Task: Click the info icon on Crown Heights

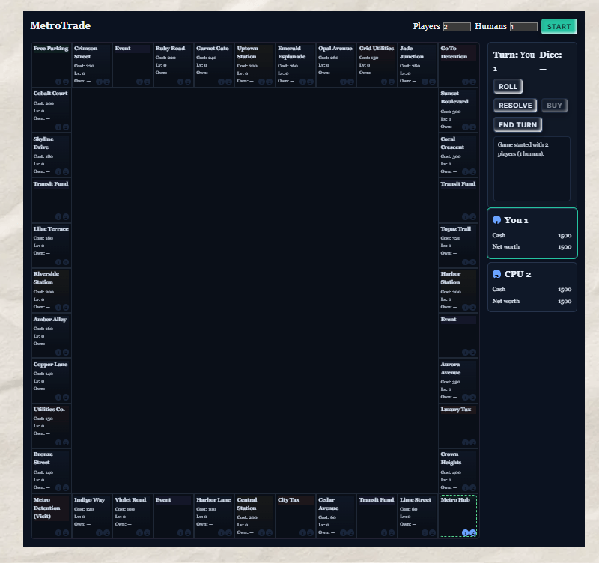Action: (x=464, y=487)
